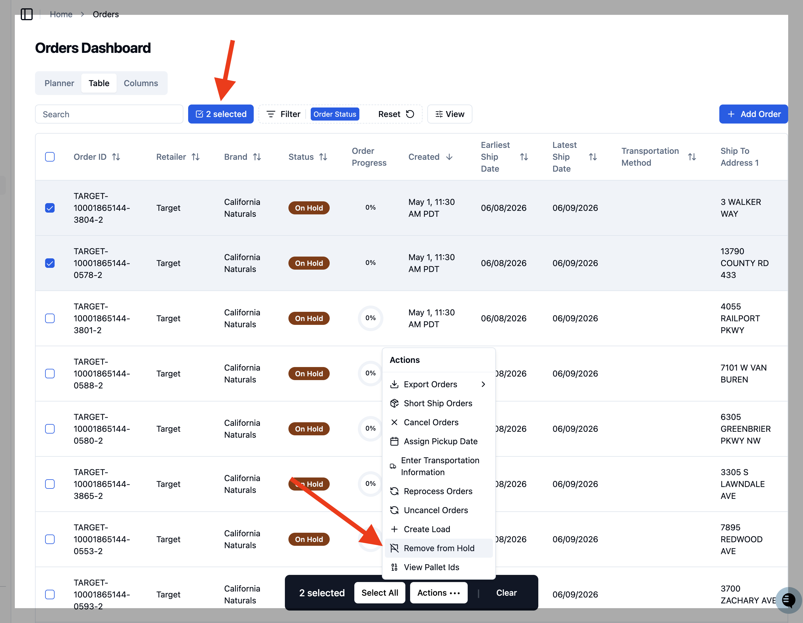Uncheck order TARGET-10001865144-0578-2
Image resolution: width=803 pixels, height=623 pixels.
click(x=50, y=263)
